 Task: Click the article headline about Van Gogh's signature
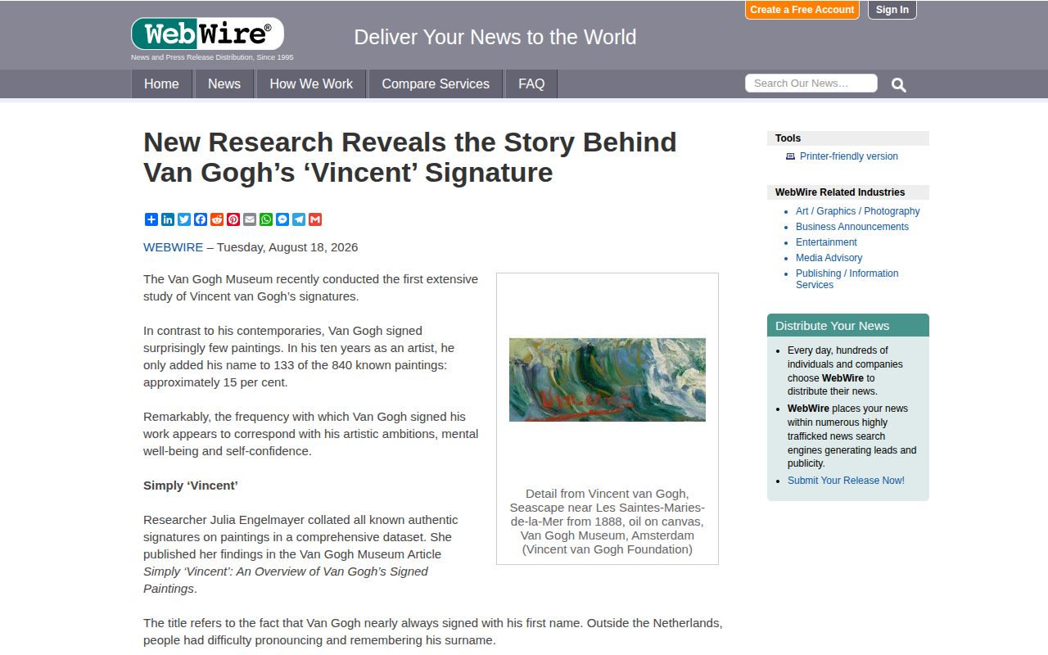[x=410, y=157]
